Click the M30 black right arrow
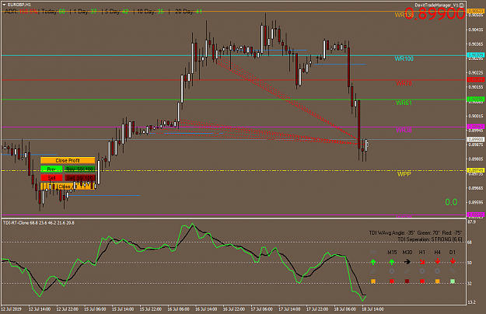The image size is (486, 314). click(407, 262)
